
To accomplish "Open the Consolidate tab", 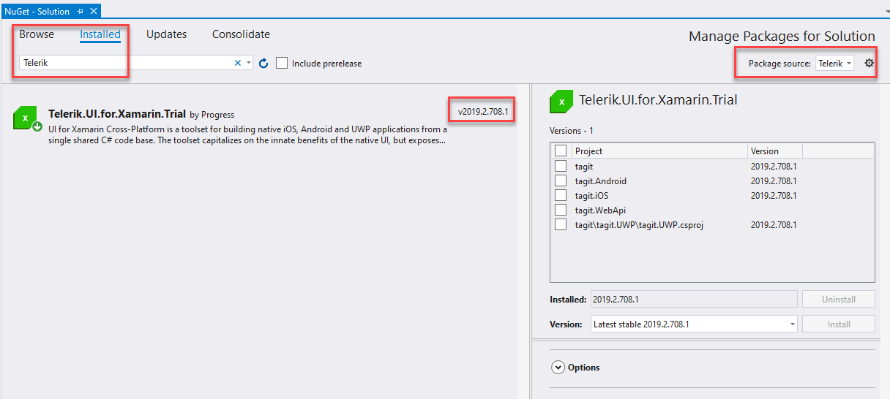I will 241,34.
